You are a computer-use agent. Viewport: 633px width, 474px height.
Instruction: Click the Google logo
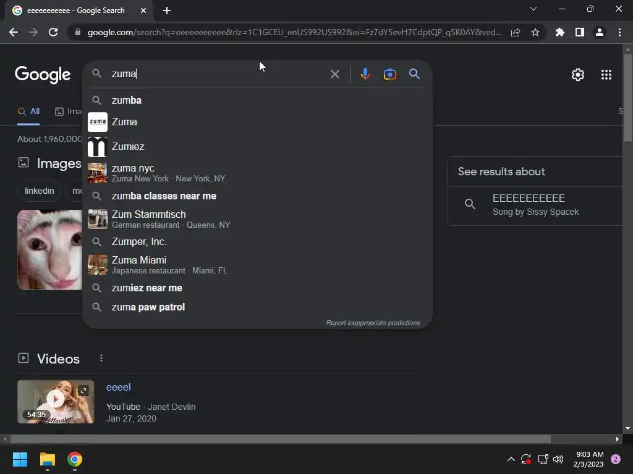coord(43,74)
